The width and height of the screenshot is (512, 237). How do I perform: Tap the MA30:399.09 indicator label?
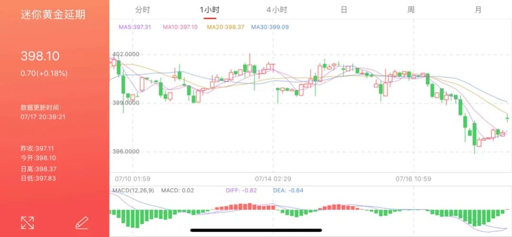(x=270, y=27)
